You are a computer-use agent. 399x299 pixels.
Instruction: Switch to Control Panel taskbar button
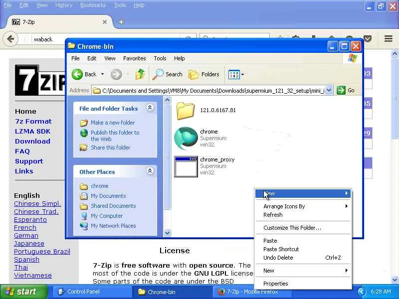click(x=92, y=292)
